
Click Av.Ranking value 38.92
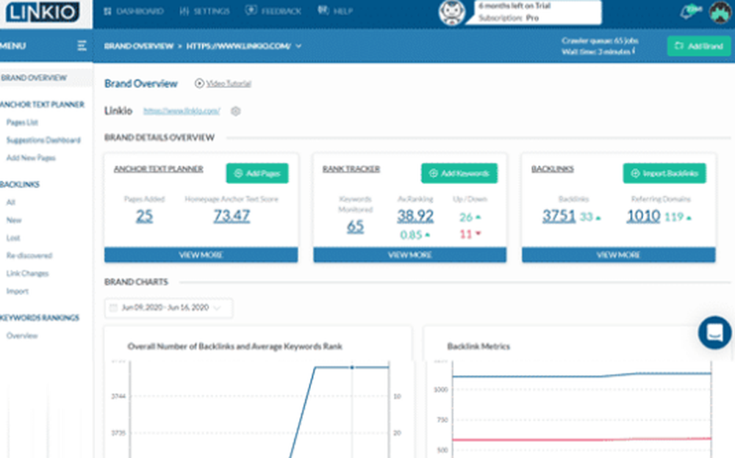click(415, 216)
